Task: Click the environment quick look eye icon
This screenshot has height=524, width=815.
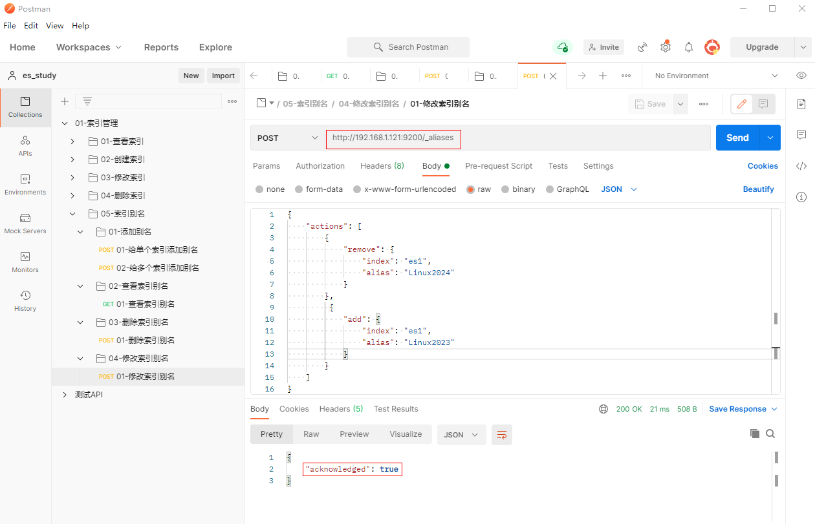Action: click(x=801, y=76)
